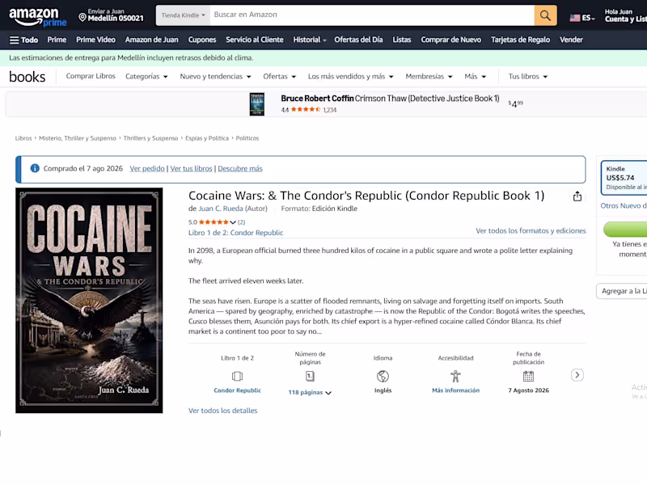The image size is (647, 485).
Task: Open author Juan C. Rueda's page
Action: click(221, 209)
